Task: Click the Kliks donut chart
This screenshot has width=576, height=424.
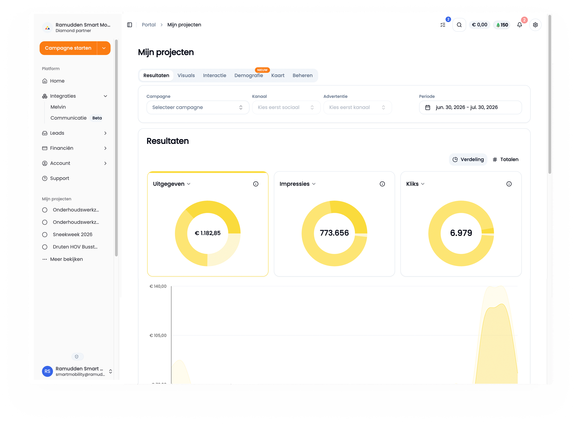Action: click(x=461, y=233)
